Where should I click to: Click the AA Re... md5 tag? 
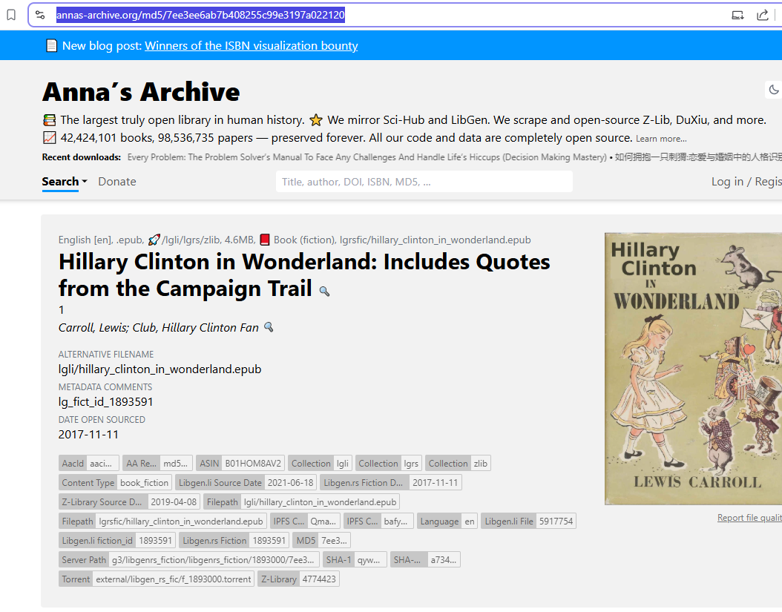pyautogui.click(x=157, y=464)
